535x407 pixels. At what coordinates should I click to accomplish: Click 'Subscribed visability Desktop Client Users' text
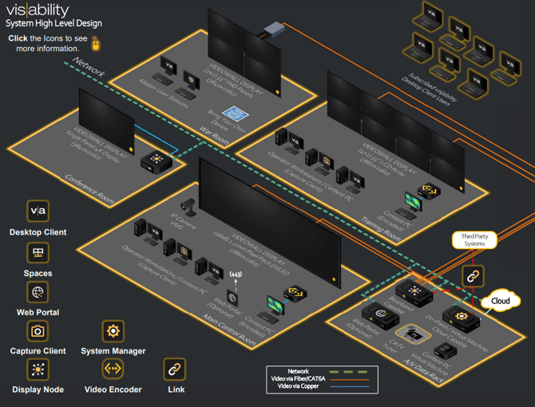pos(430,89)
